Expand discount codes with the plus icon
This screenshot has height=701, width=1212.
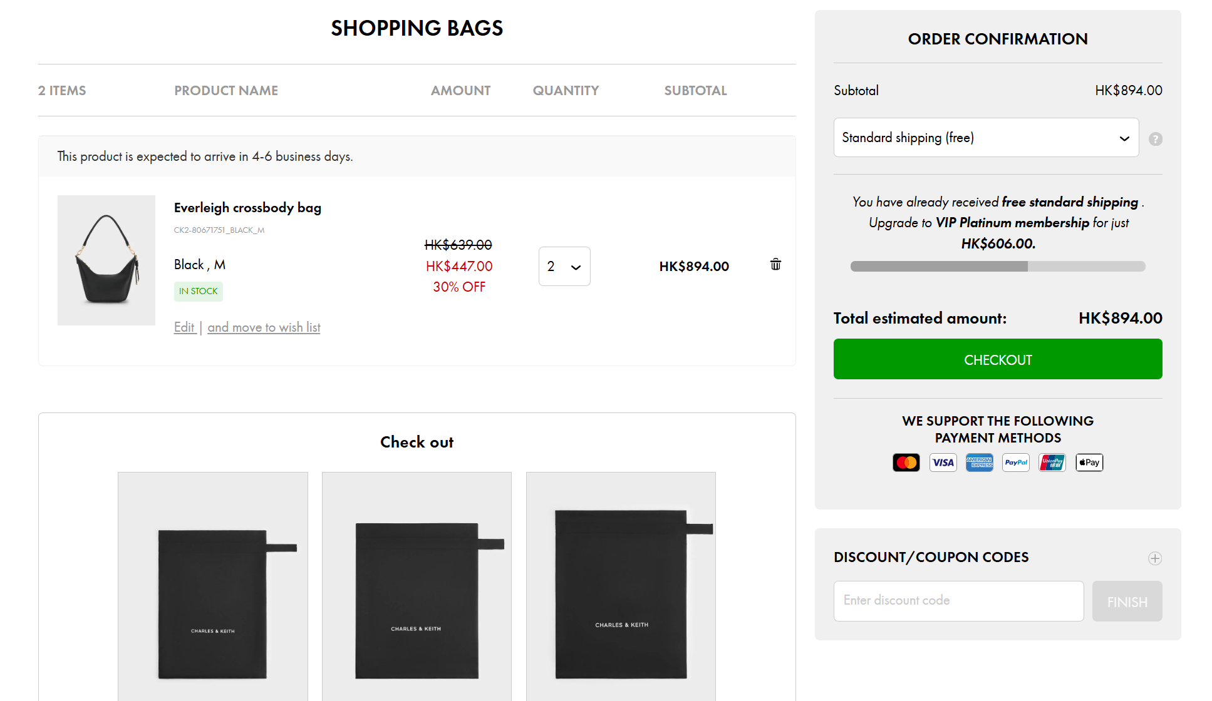1156,558
